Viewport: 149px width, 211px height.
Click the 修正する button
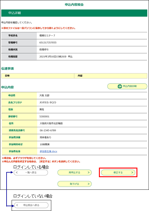click(x=118, y=172)
